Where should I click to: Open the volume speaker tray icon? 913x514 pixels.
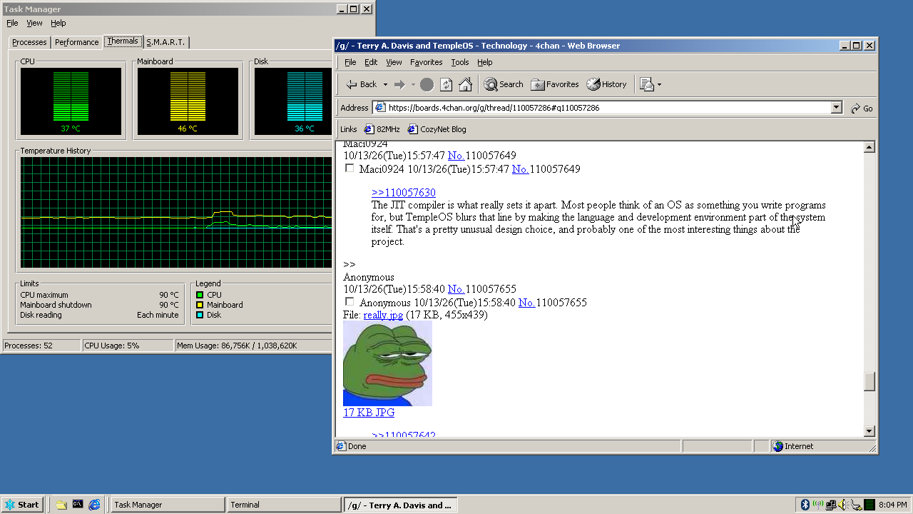coord(843,505)
